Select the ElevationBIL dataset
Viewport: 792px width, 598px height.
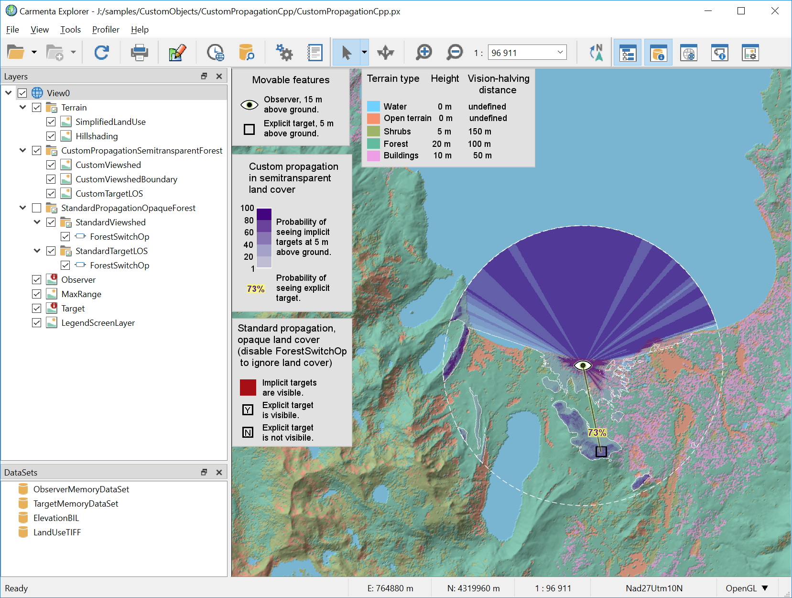(56, 518)
